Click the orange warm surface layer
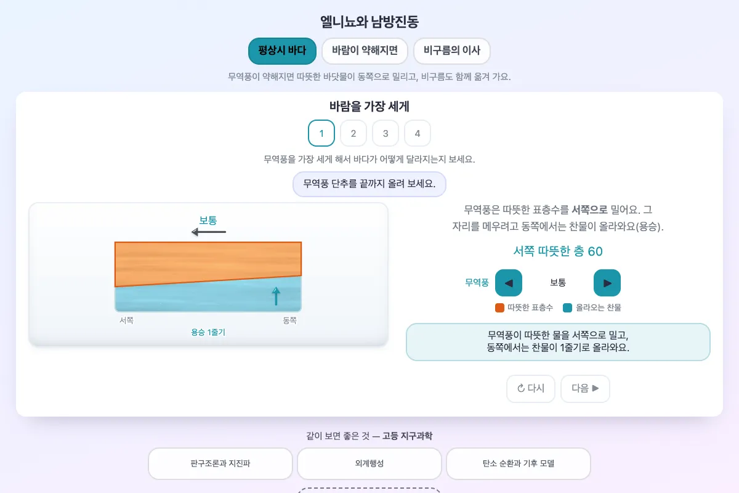Screen dimensions: 739x493 [208, 261]
